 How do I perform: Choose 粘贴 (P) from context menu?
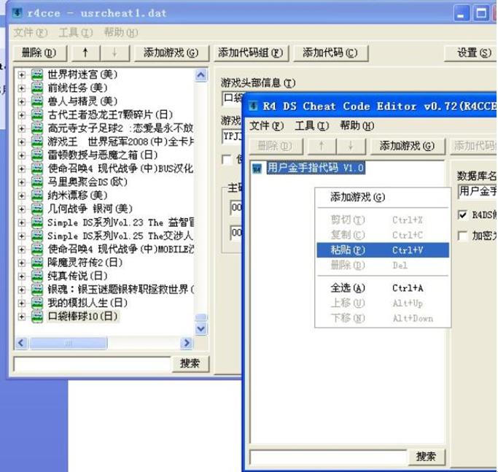[x=383, y=250]
